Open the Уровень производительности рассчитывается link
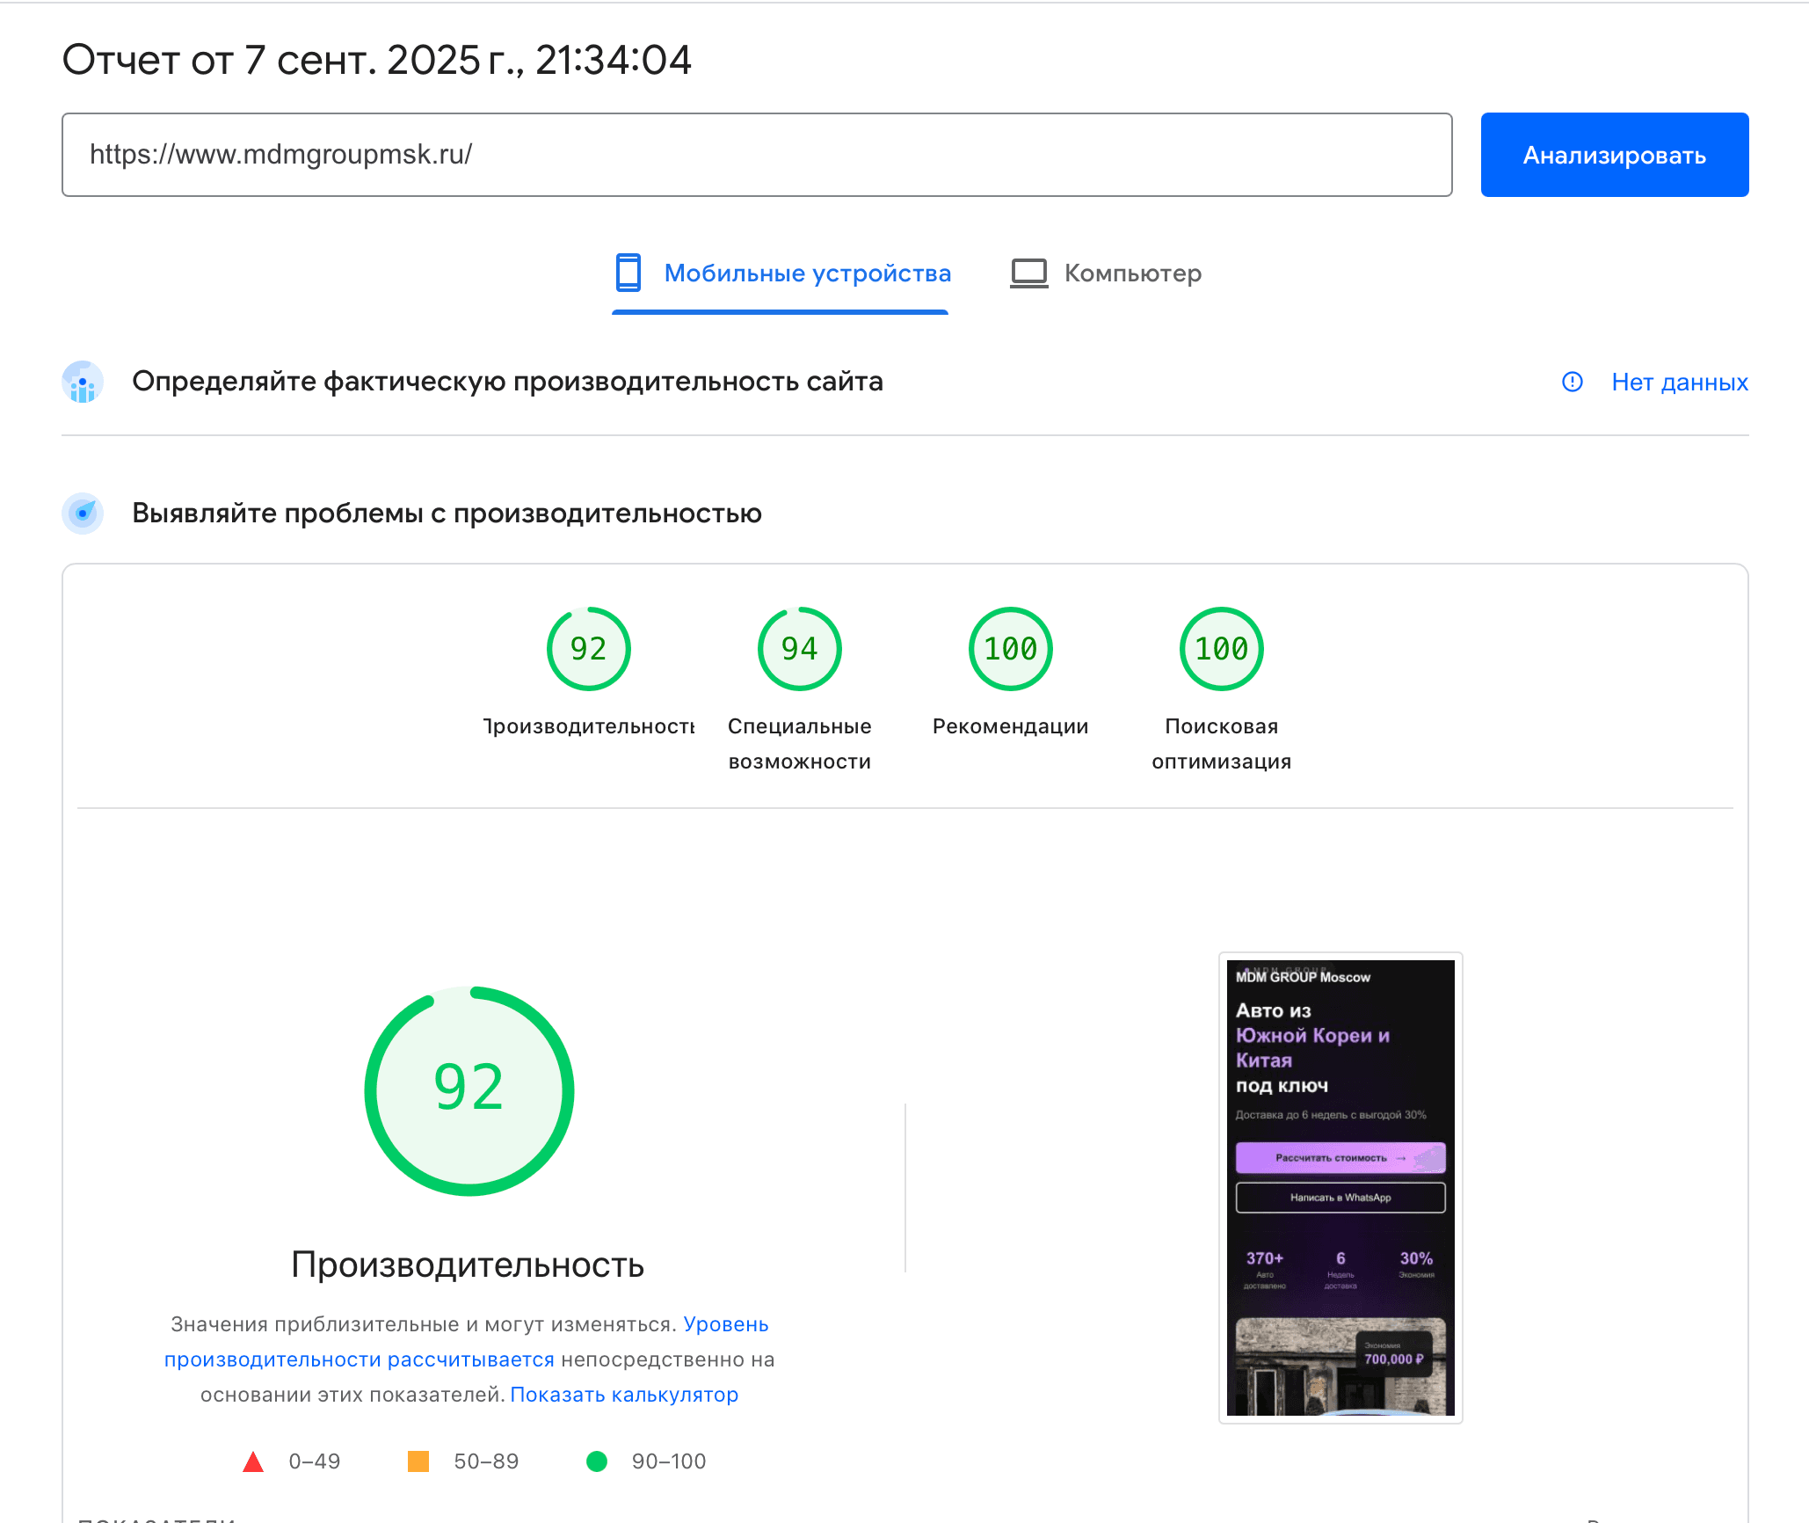 pyautogui.click(x=359, y=1359)
